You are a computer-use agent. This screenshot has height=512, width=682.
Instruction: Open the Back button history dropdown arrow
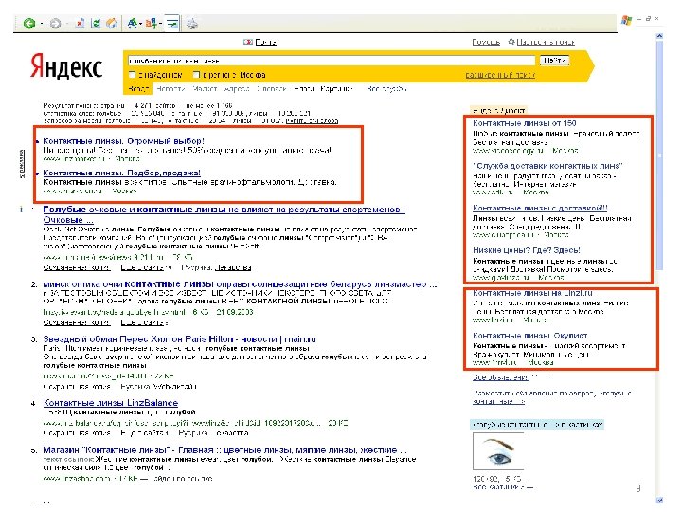pyautogui.click(x=42, y=24)
